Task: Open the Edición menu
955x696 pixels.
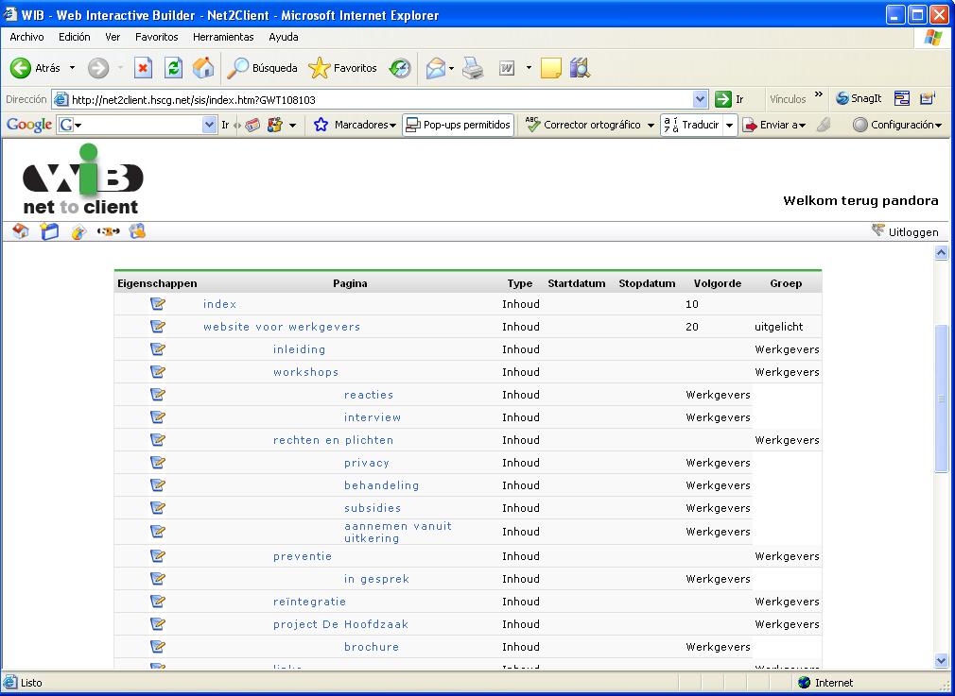Action: click(75, 37)
